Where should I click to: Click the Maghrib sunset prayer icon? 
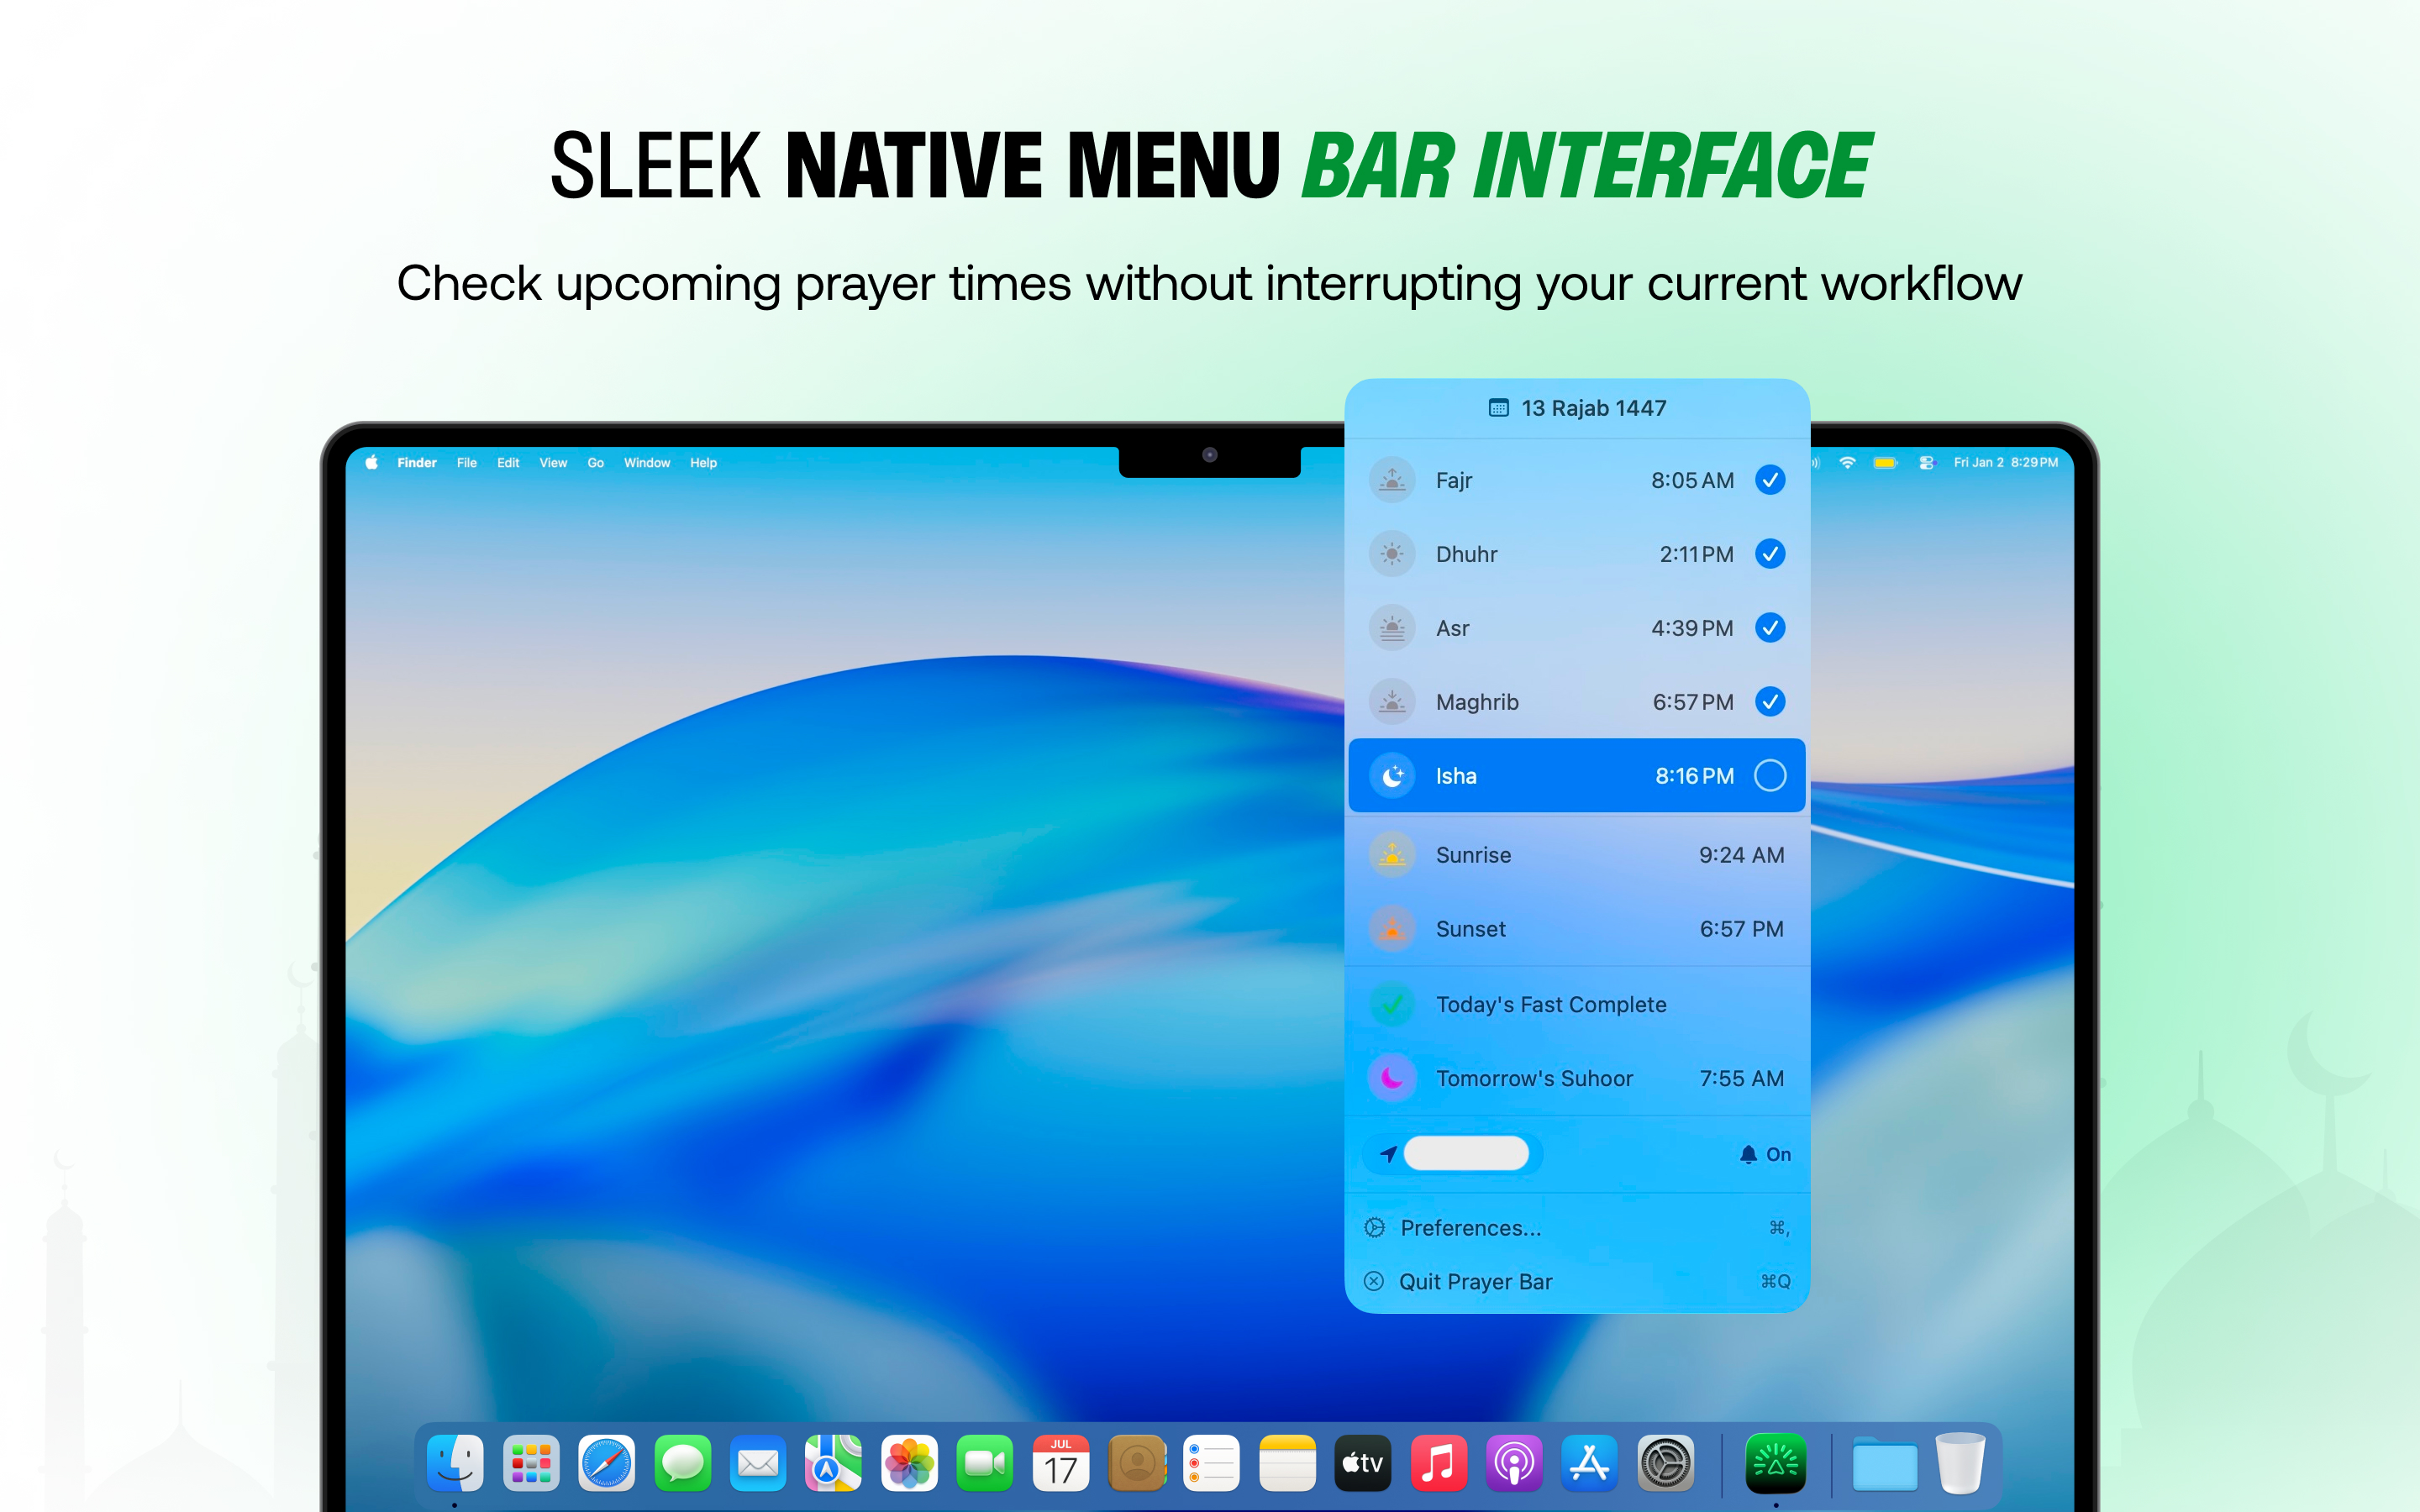click(x=1392, y=702)
